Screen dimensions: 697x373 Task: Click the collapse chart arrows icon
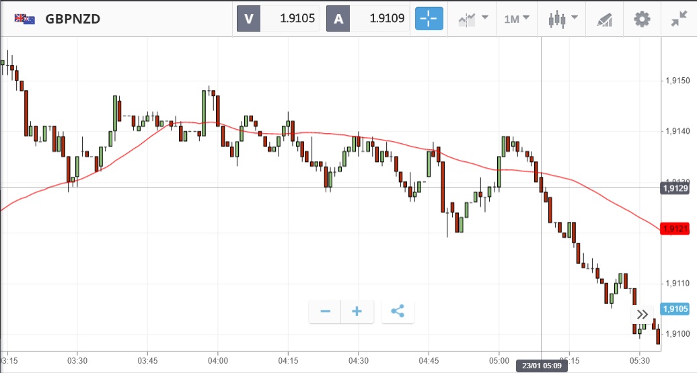pos(679,19)
